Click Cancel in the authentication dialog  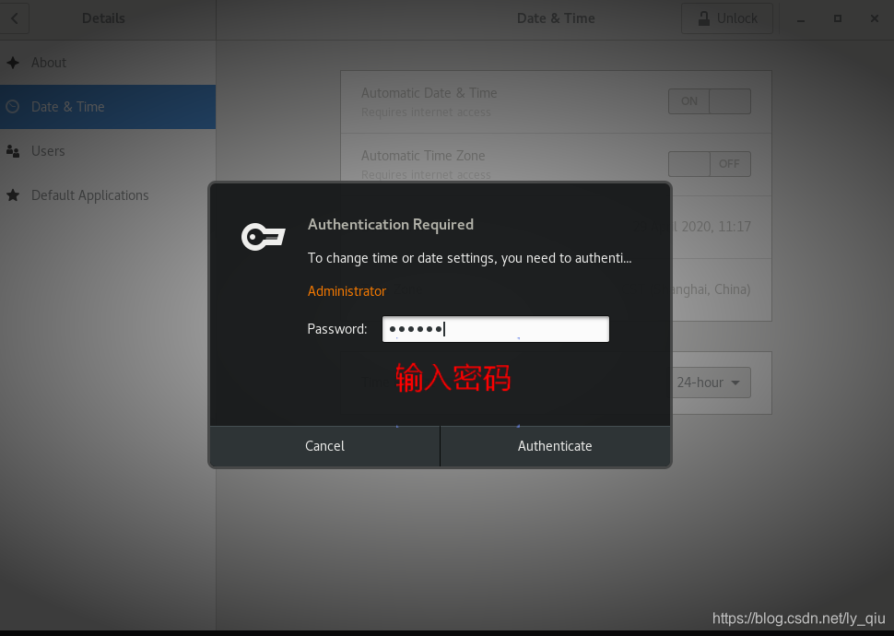(x=325, y=446)
